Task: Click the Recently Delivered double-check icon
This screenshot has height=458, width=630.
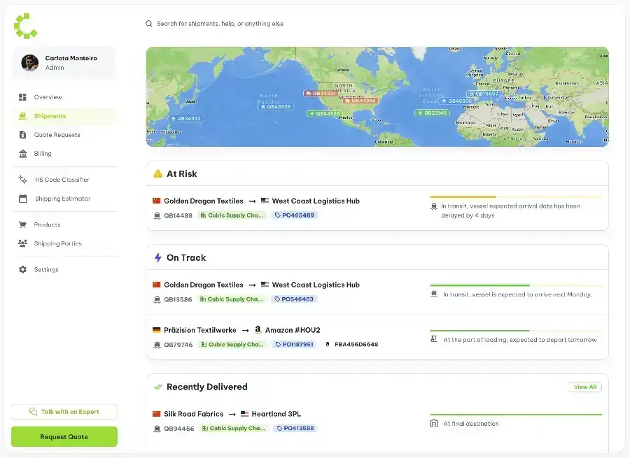Action: coord(158,387)
